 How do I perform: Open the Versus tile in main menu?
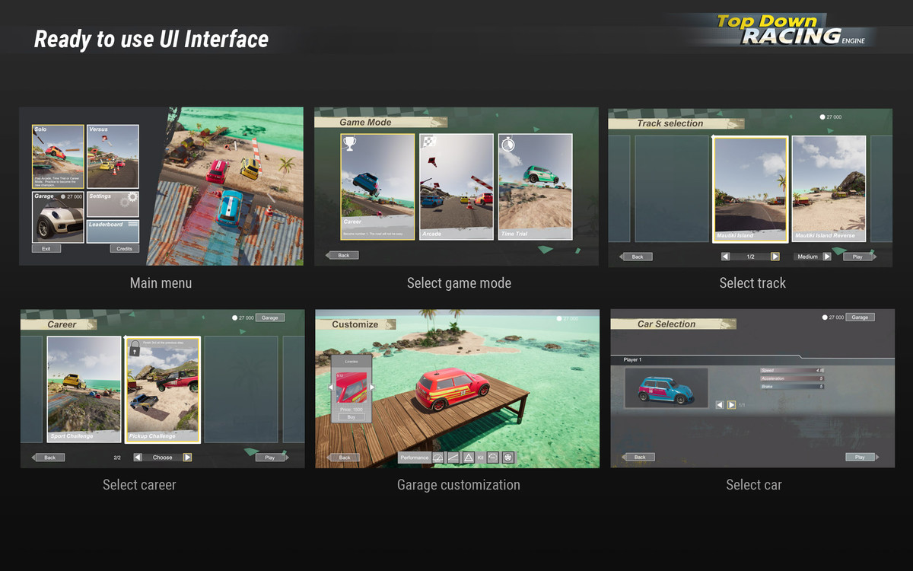(113, 157)
